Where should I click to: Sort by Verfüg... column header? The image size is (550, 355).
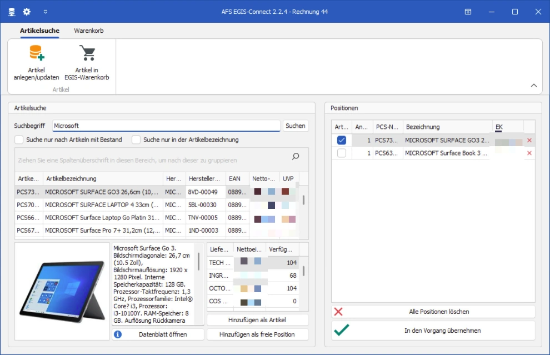tap(282, 249)
